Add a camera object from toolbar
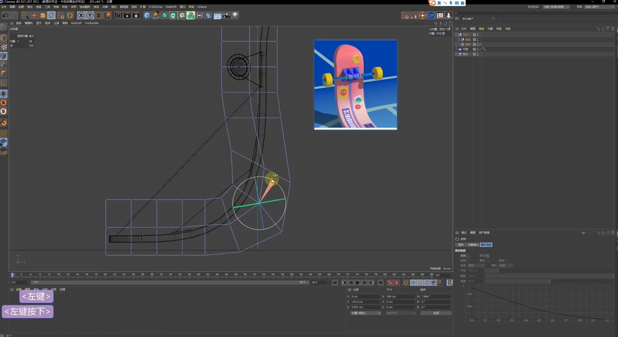Viewport: 618px width, 337px height. [226, 15]
